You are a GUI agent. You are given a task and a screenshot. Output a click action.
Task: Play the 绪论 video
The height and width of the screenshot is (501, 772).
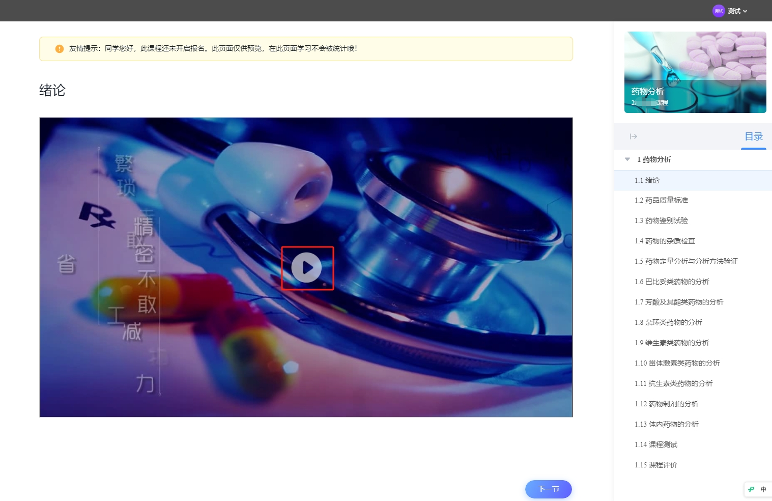click(x=306, y=268)
